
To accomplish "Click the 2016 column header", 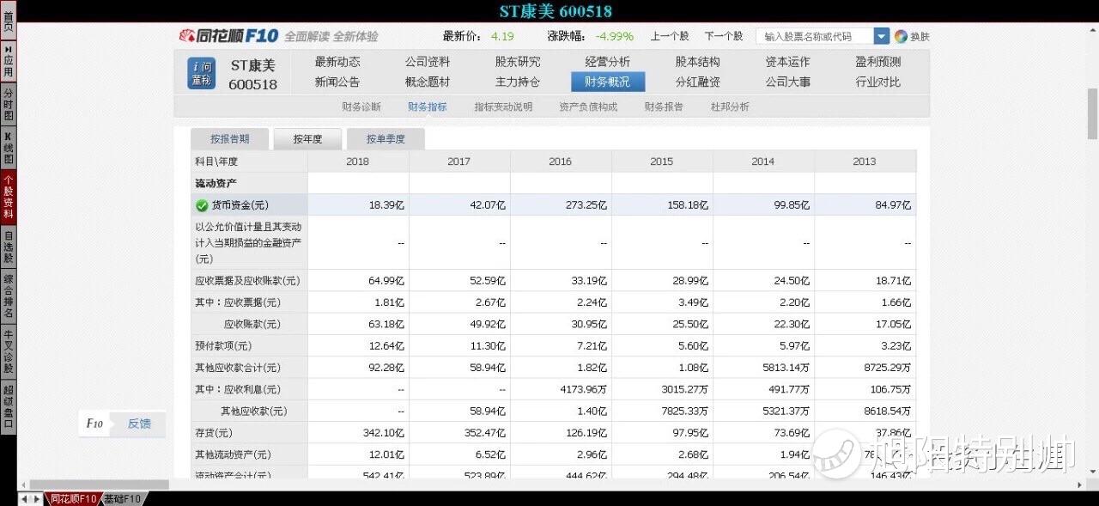I will click(x=561, y=162).
